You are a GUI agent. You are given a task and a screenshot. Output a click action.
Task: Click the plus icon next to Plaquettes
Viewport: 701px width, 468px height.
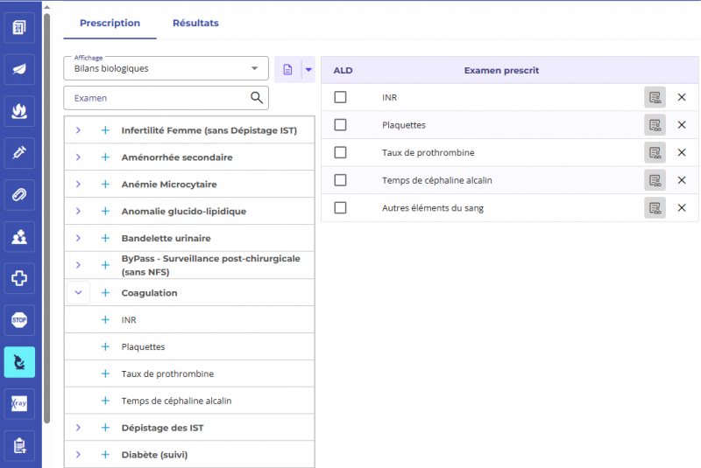[105, 347]
